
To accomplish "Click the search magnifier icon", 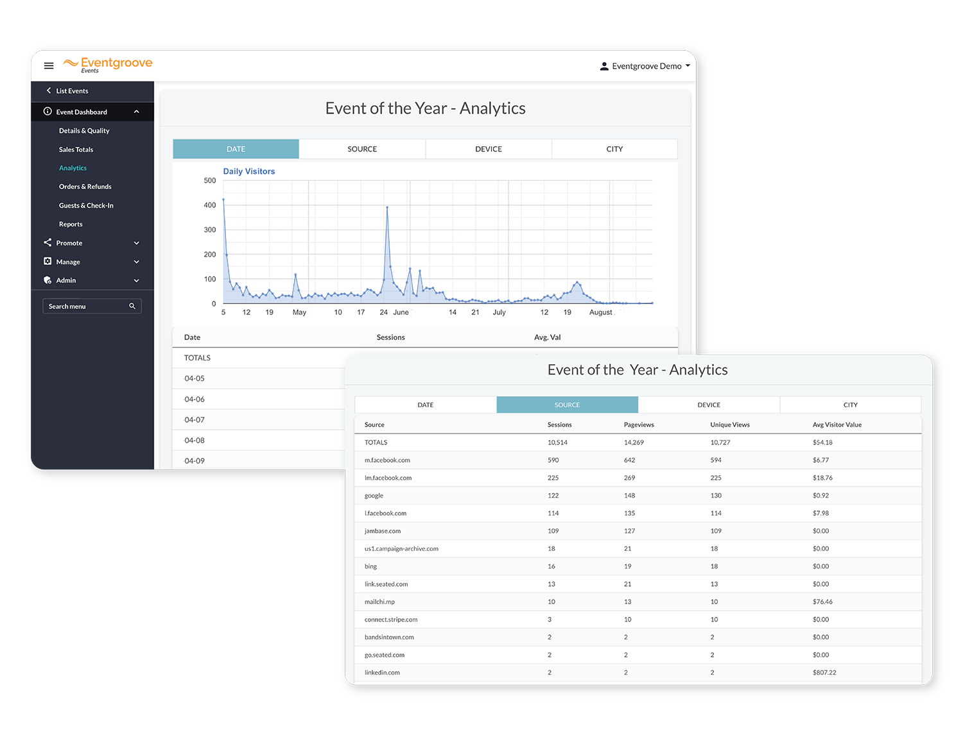I will tap(132, 306).
